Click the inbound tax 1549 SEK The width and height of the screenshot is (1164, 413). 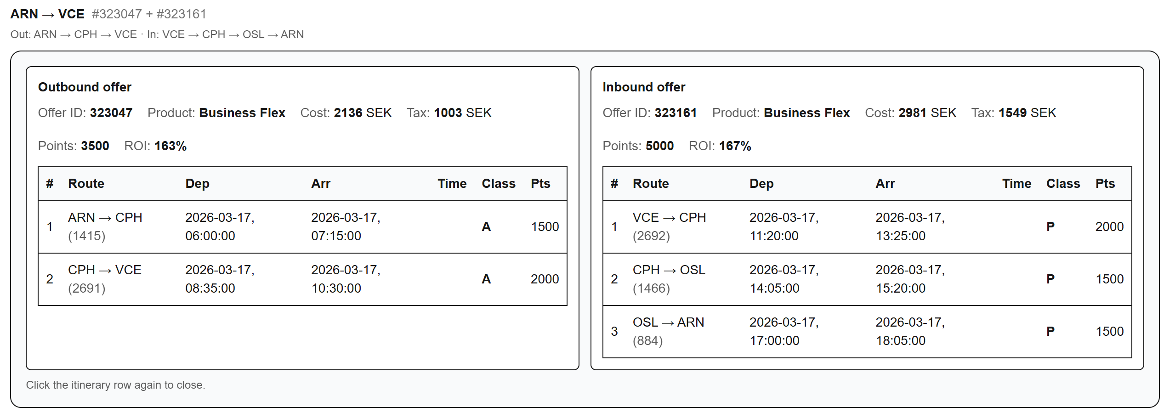coord(1027,113)
